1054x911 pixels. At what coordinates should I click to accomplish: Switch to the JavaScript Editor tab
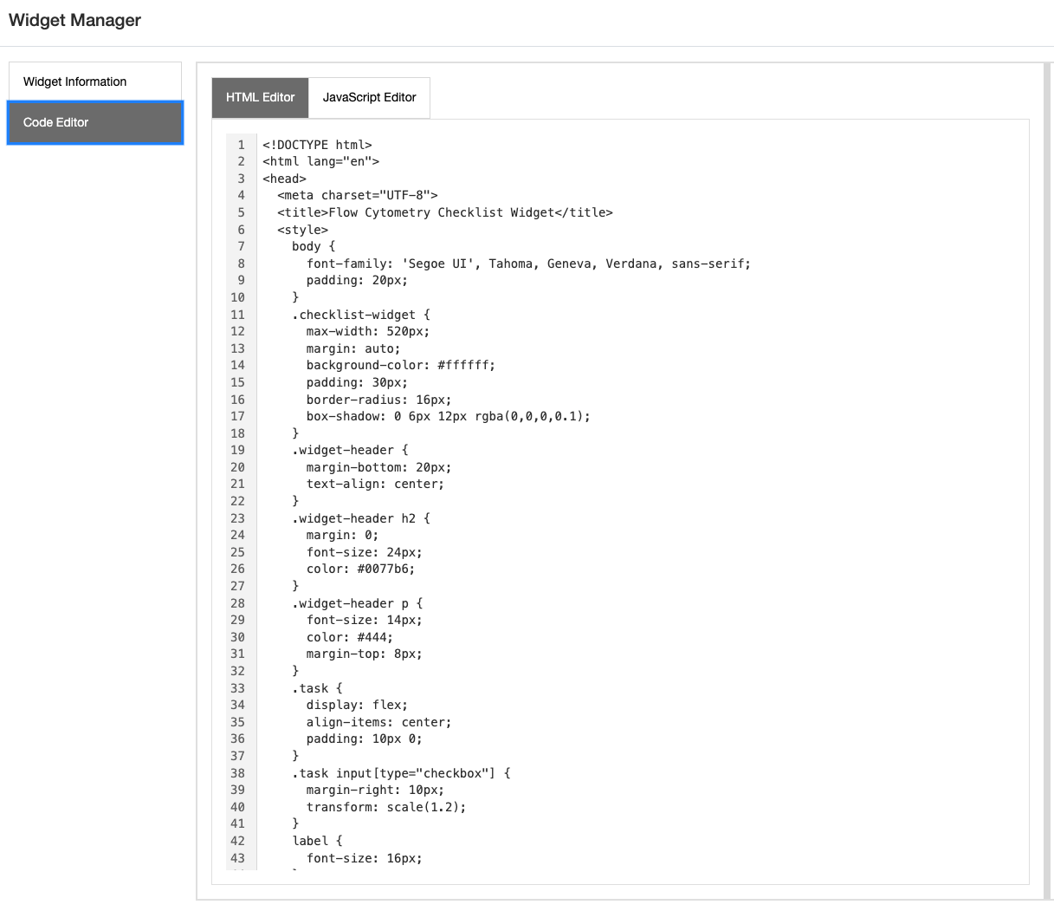pyautogui.click(x=368, y=97)
